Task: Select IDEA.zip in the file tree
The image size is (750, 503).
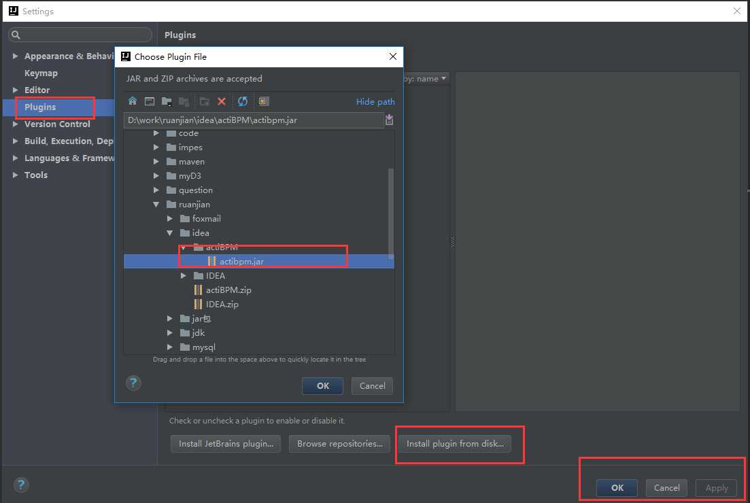Action: click(x=222, y=304)
